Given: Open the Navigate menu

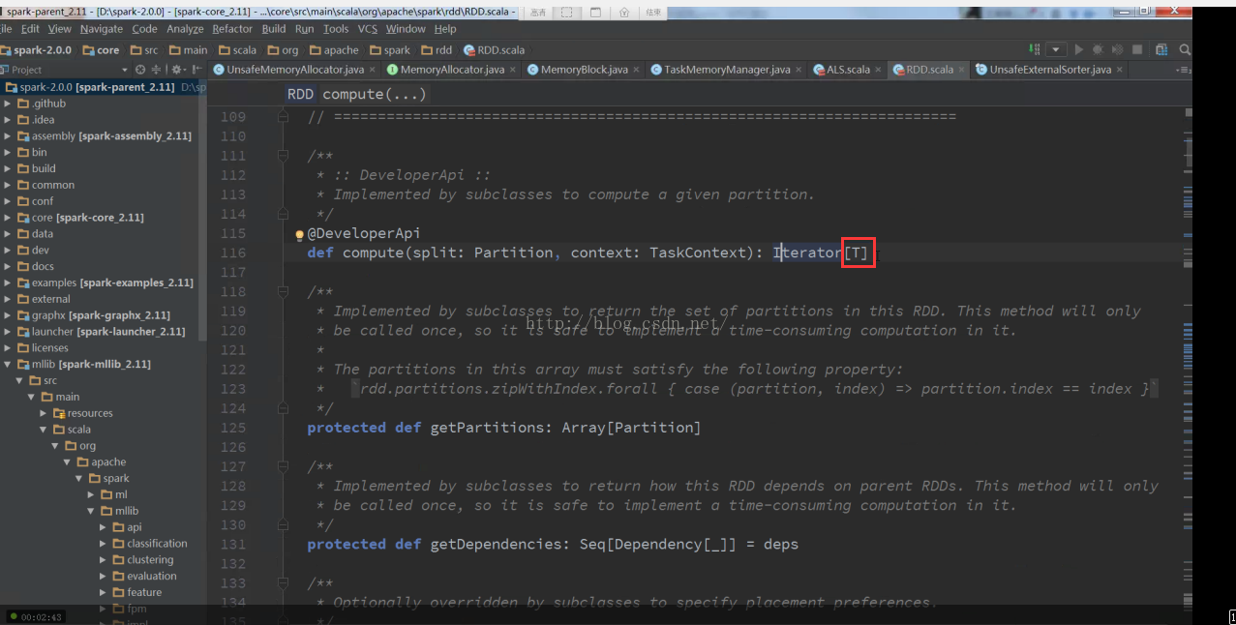Looking at the screenshot, I should [102, 29].
